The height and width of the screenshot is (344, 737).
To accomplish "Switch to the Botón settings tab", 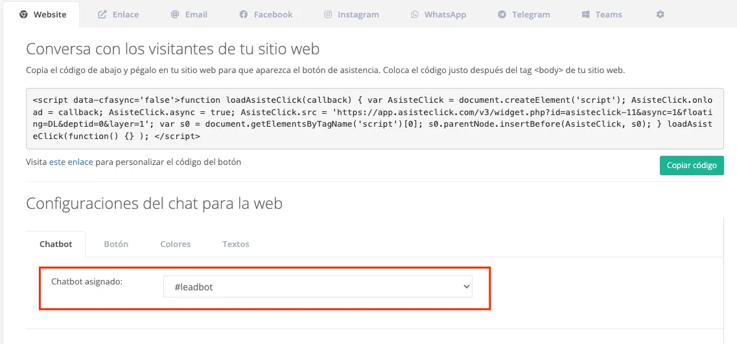I will pos(116,244).
